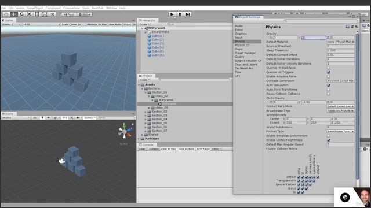Open the Component menu
The width and height of the screenshot is (371, 208).
coord(53,8)
